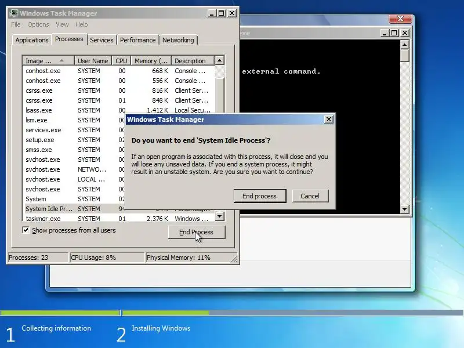Click the Collecting information progress bar

tap(60, 313)
